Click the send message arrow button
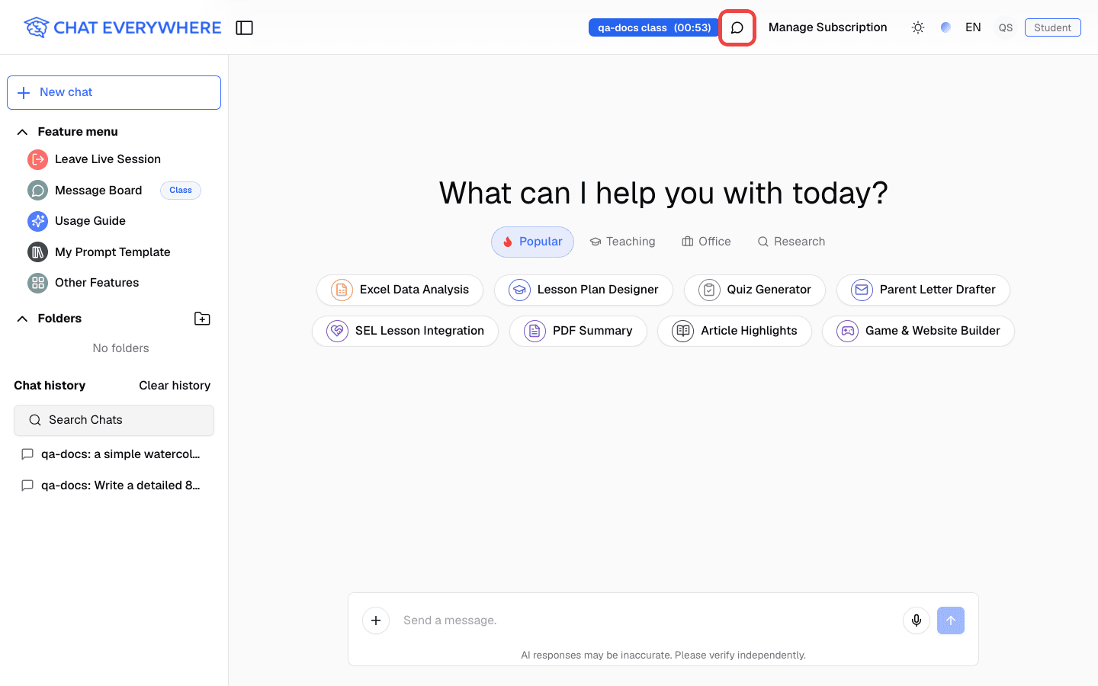Viewport: 1098px width, 686px height. [x=951, y=620]
